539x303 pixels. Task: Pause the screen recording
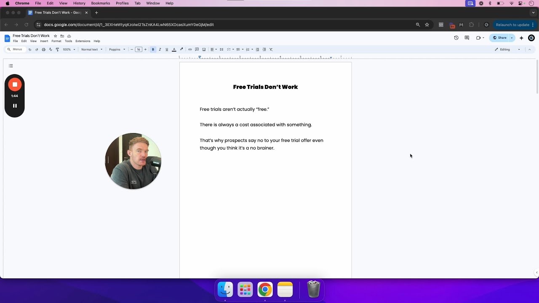click(15, 106)
